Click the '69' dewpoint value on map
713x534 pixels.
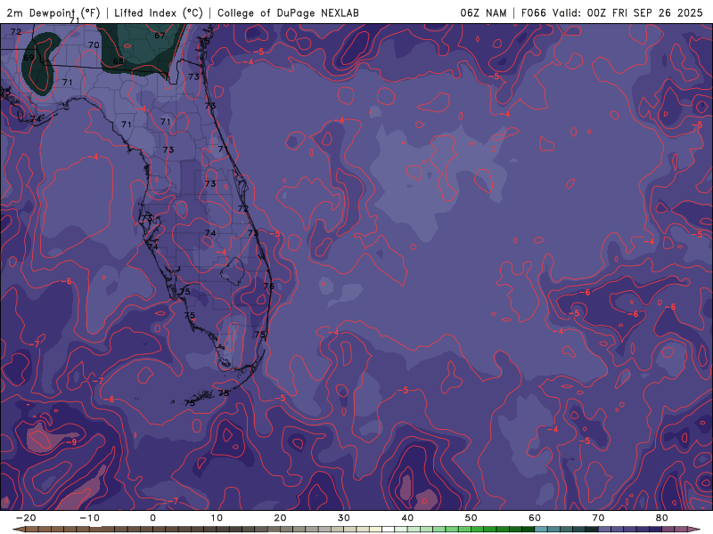pyautogui.click(x=29, y=58)
